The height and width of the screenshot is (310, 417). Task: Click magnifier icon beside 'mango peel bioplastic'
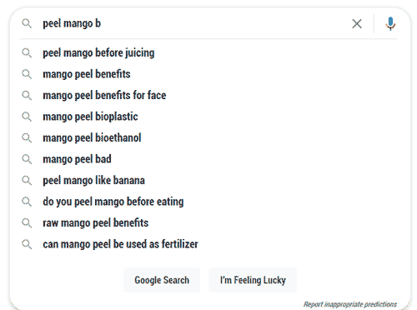[27, 117]
